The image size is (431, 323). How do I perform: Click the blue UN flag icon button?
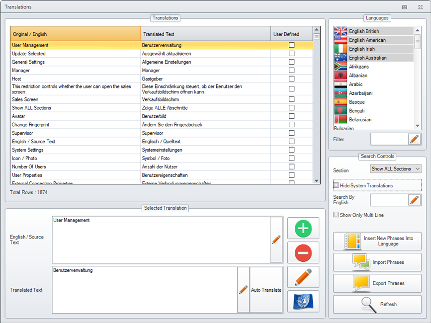click(x=303, y=301)
